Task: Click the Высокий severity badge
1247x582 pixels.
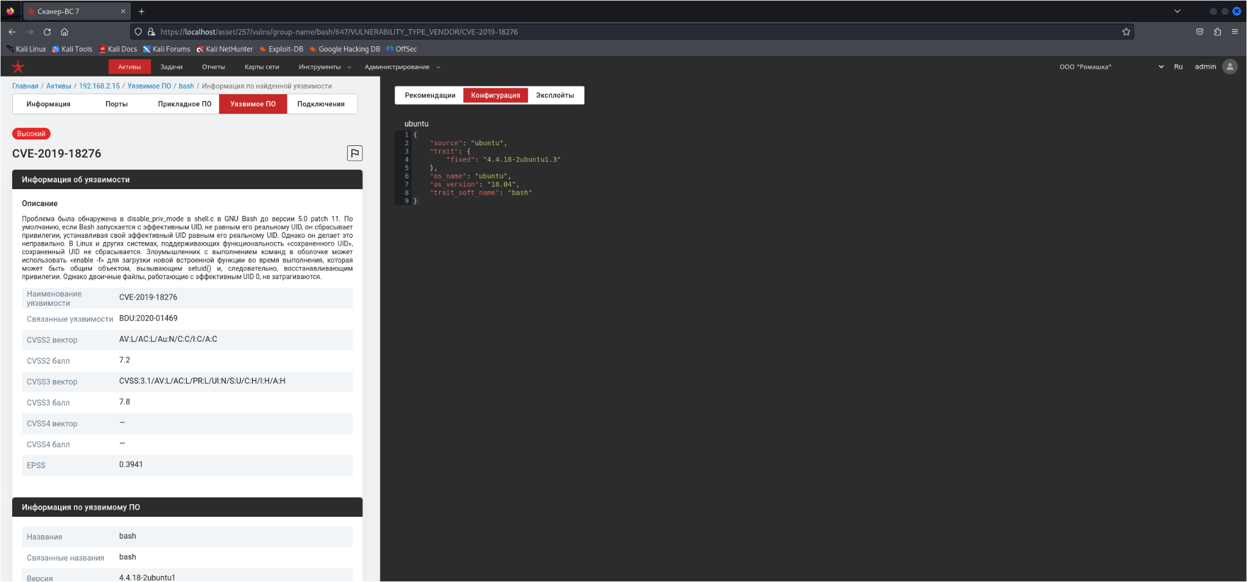Action: tap(31, 134)
